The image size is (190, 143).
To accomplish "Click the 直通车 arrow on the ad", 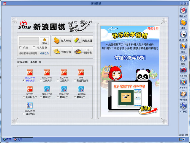I will 148,110.
